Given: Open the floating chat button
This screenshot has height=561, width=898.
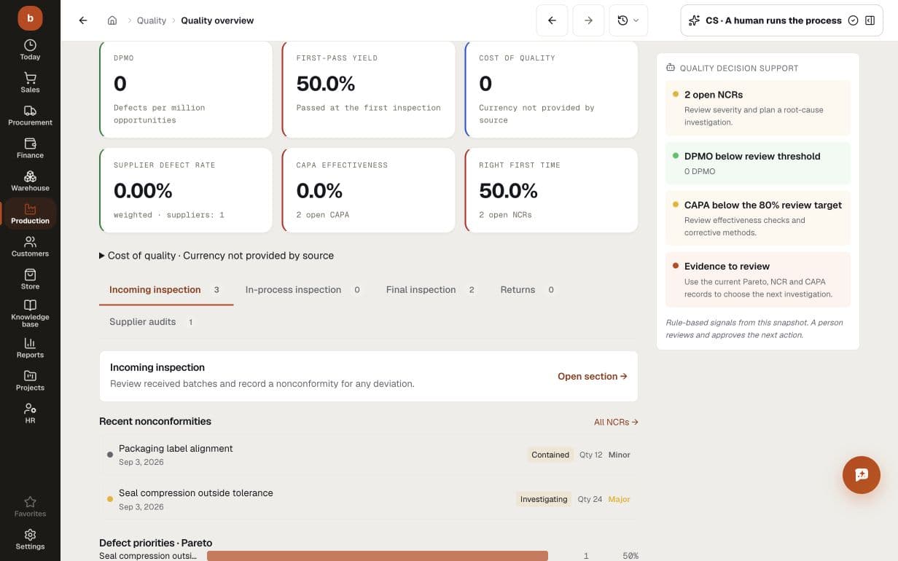Looking at the screenshot, I should click(x=862, y=475).
